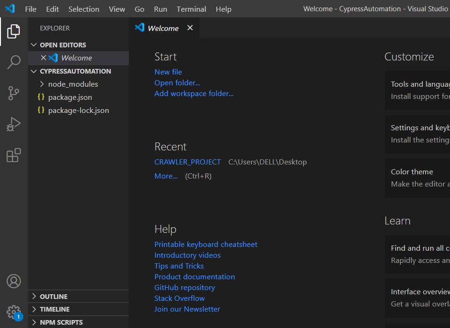This screenshot has width=450, height=328.
Task: Open the Run menu
Action: 161,9
